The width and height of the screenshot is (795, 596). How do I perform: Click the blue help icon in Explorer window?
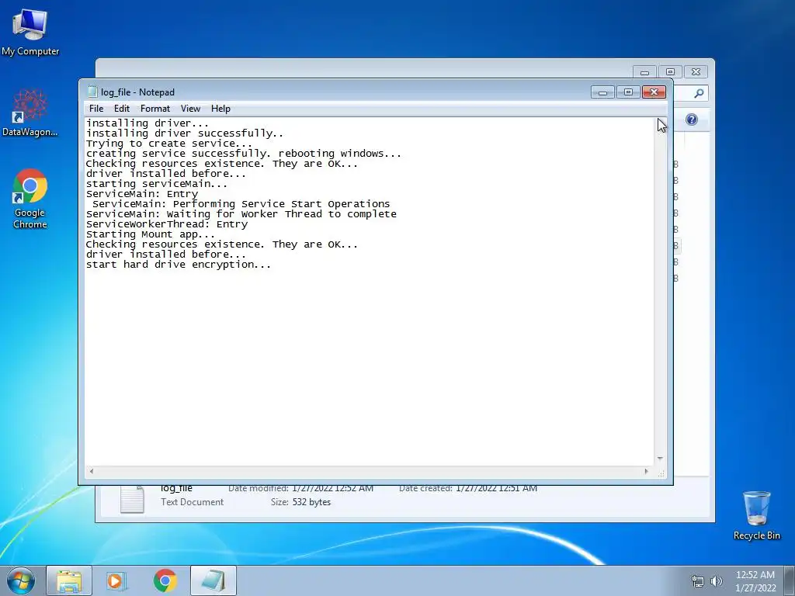692,120
